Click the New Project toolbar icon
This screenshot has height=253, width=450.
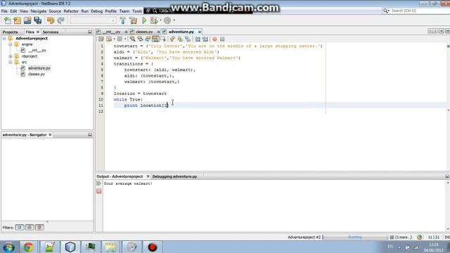pos(17,20)
